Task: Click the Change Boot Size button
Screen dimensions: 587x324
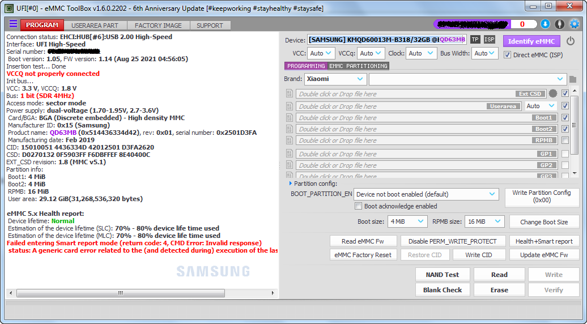Action: click(544, 222)
